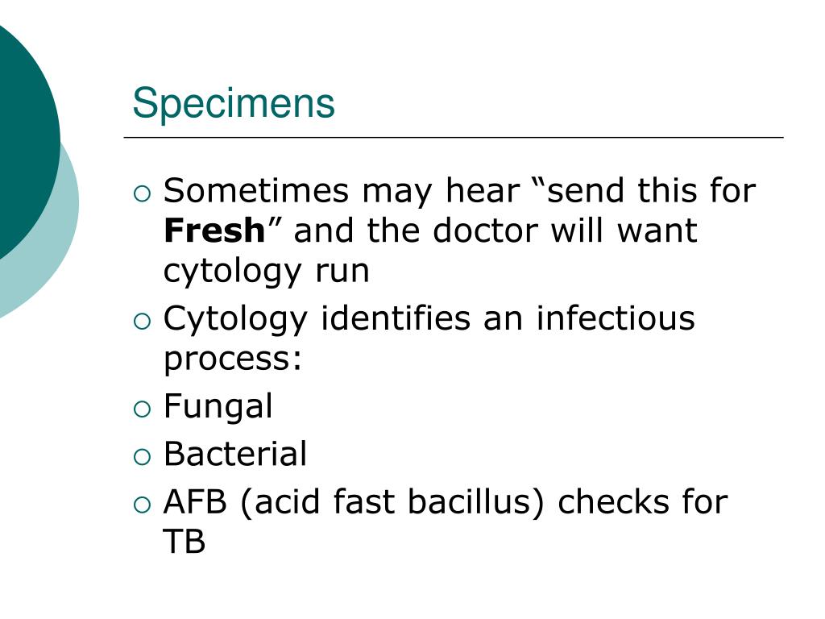Select the word Fungal
The width and height of the screenshot is (825, 619).
(218, 407)
